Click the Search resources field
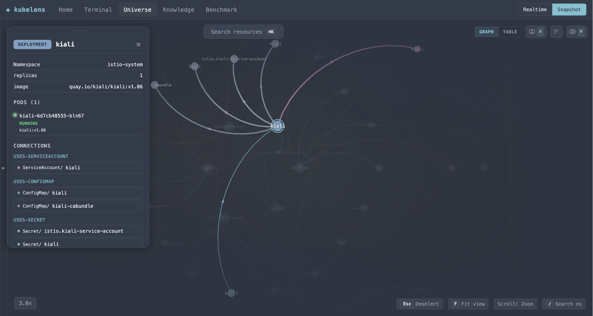593x316 pixels. [243, 32]
